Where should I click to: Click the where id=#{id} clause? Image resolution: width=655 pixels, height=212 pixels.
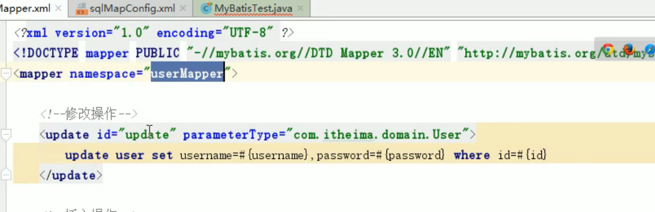point(500,155)
